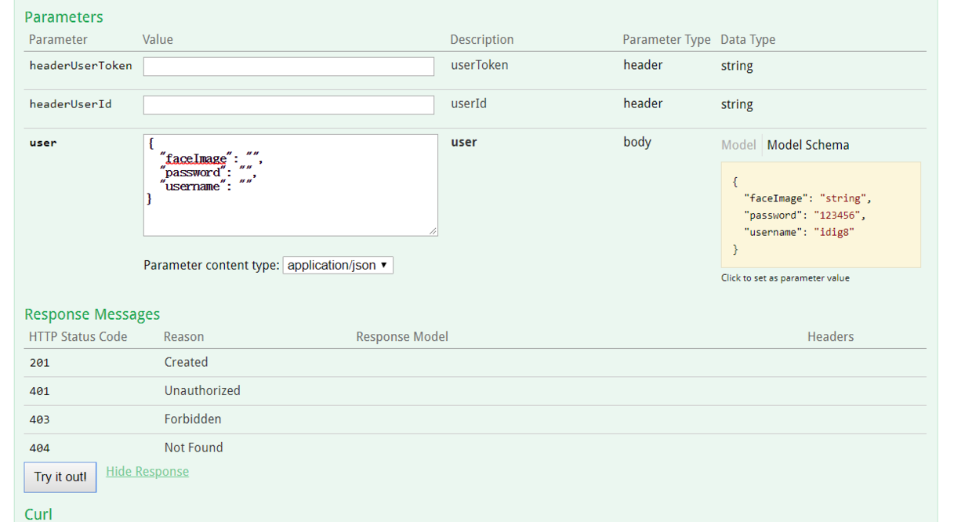Focus the headerUserId text box

(x=288, y=105)
